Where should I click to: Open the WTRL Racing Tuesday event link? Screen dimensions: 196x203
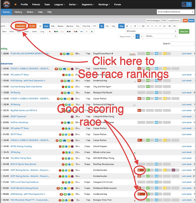(x=21, y=146)
